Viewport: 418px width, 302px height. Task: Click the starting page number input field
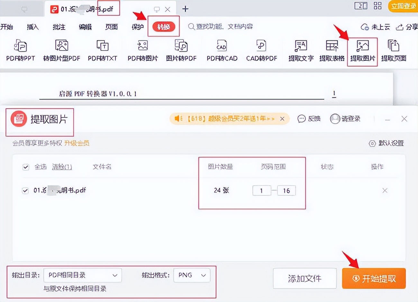click(261, 190)
